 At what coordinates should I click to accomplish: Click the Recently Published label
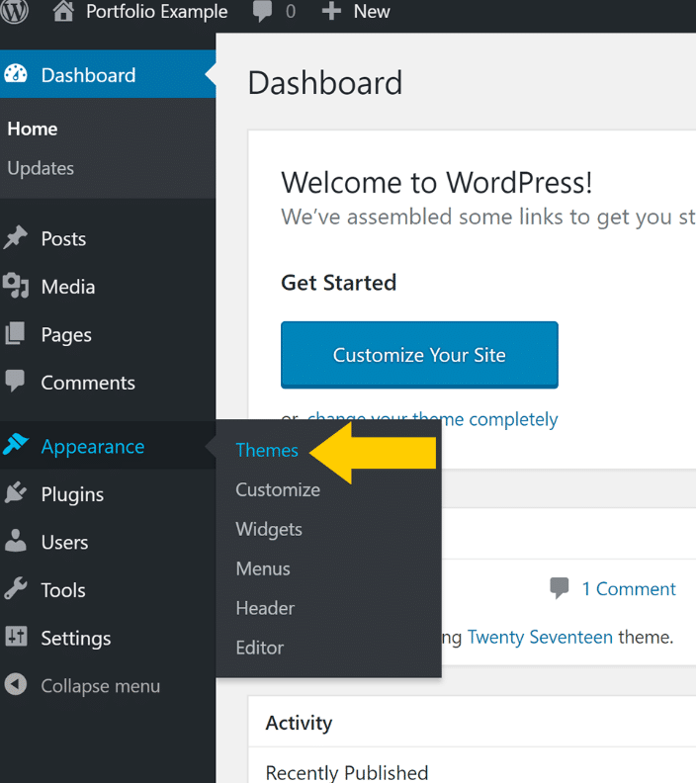pyautogui.click(x=346, y=773)
